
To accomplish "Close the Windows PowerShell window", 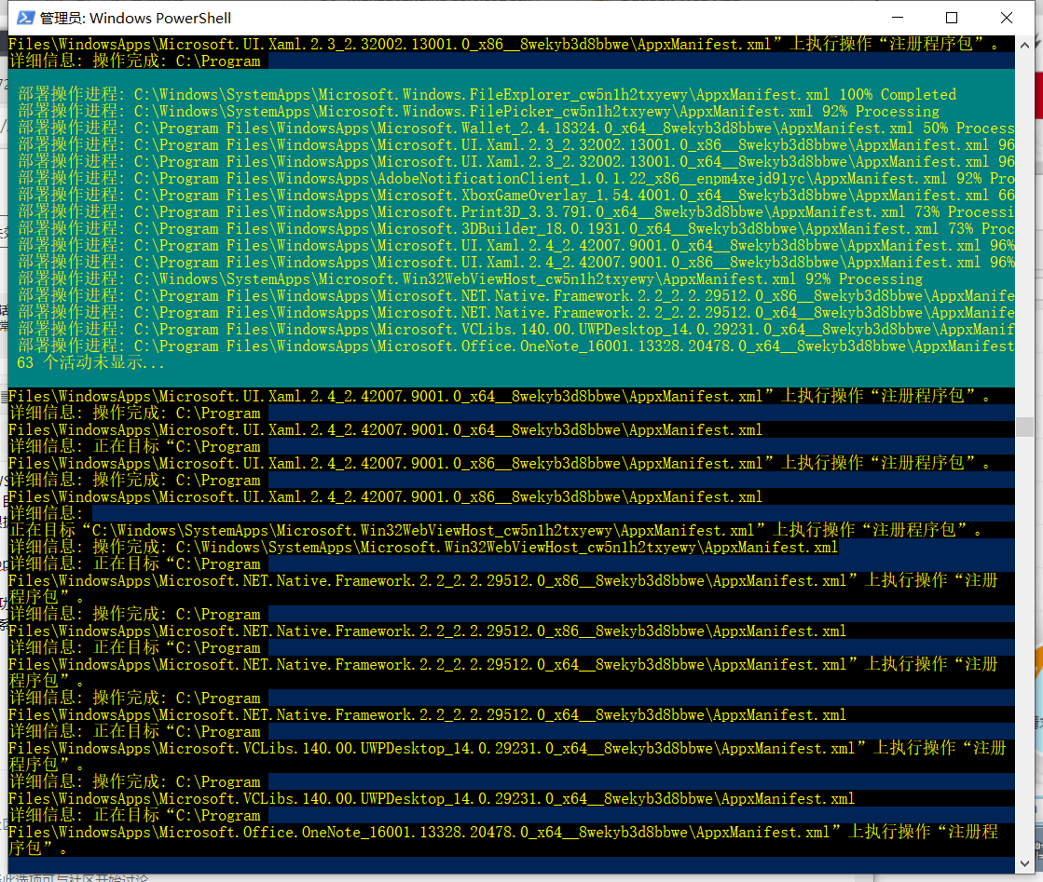I will click(x=1007, y=18).
